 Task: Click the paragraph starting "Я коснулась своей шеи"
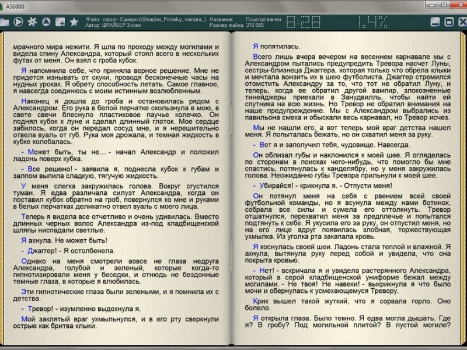tap(347, 254)
